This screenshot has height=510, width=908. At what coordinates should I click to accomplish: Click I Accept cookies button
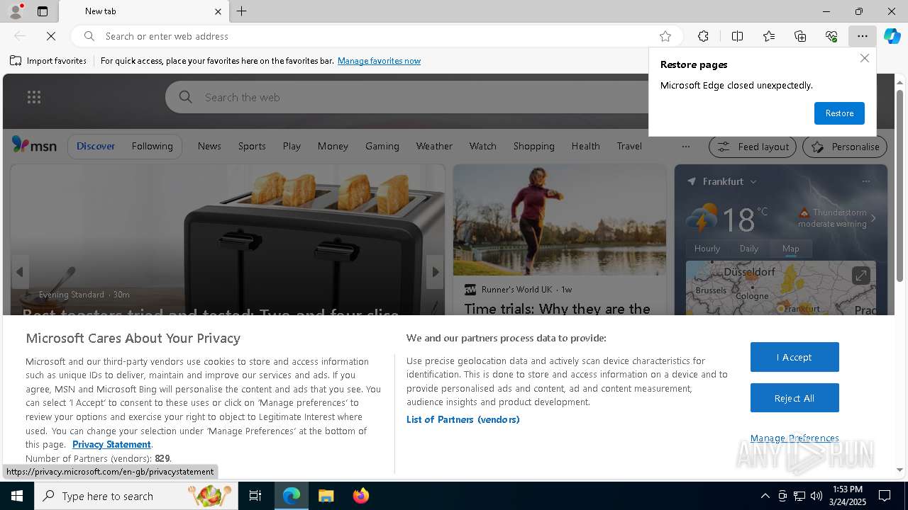[794, 357]
